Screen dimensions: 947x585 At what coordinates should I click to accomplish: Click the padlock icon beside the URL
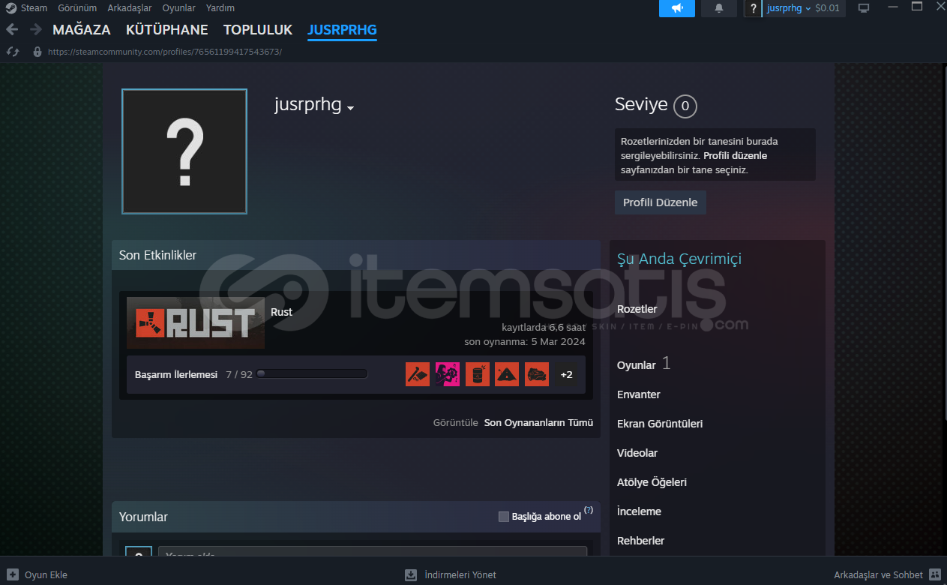37,52
